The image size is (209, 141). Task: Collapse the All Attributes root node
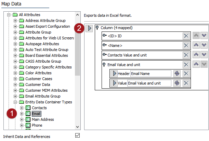coord(9,15)
